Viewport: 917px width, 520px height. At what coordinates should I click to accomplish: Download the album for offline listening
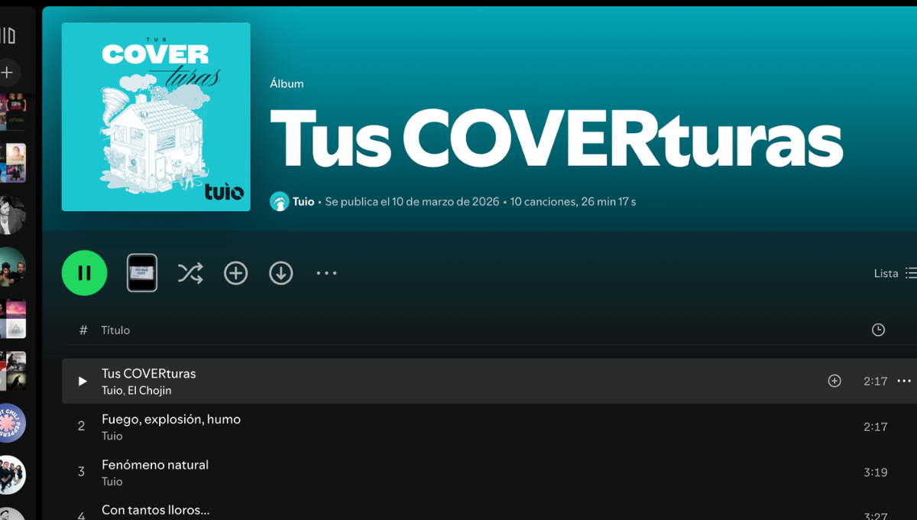pyautogui.click(x=280, y=273)
